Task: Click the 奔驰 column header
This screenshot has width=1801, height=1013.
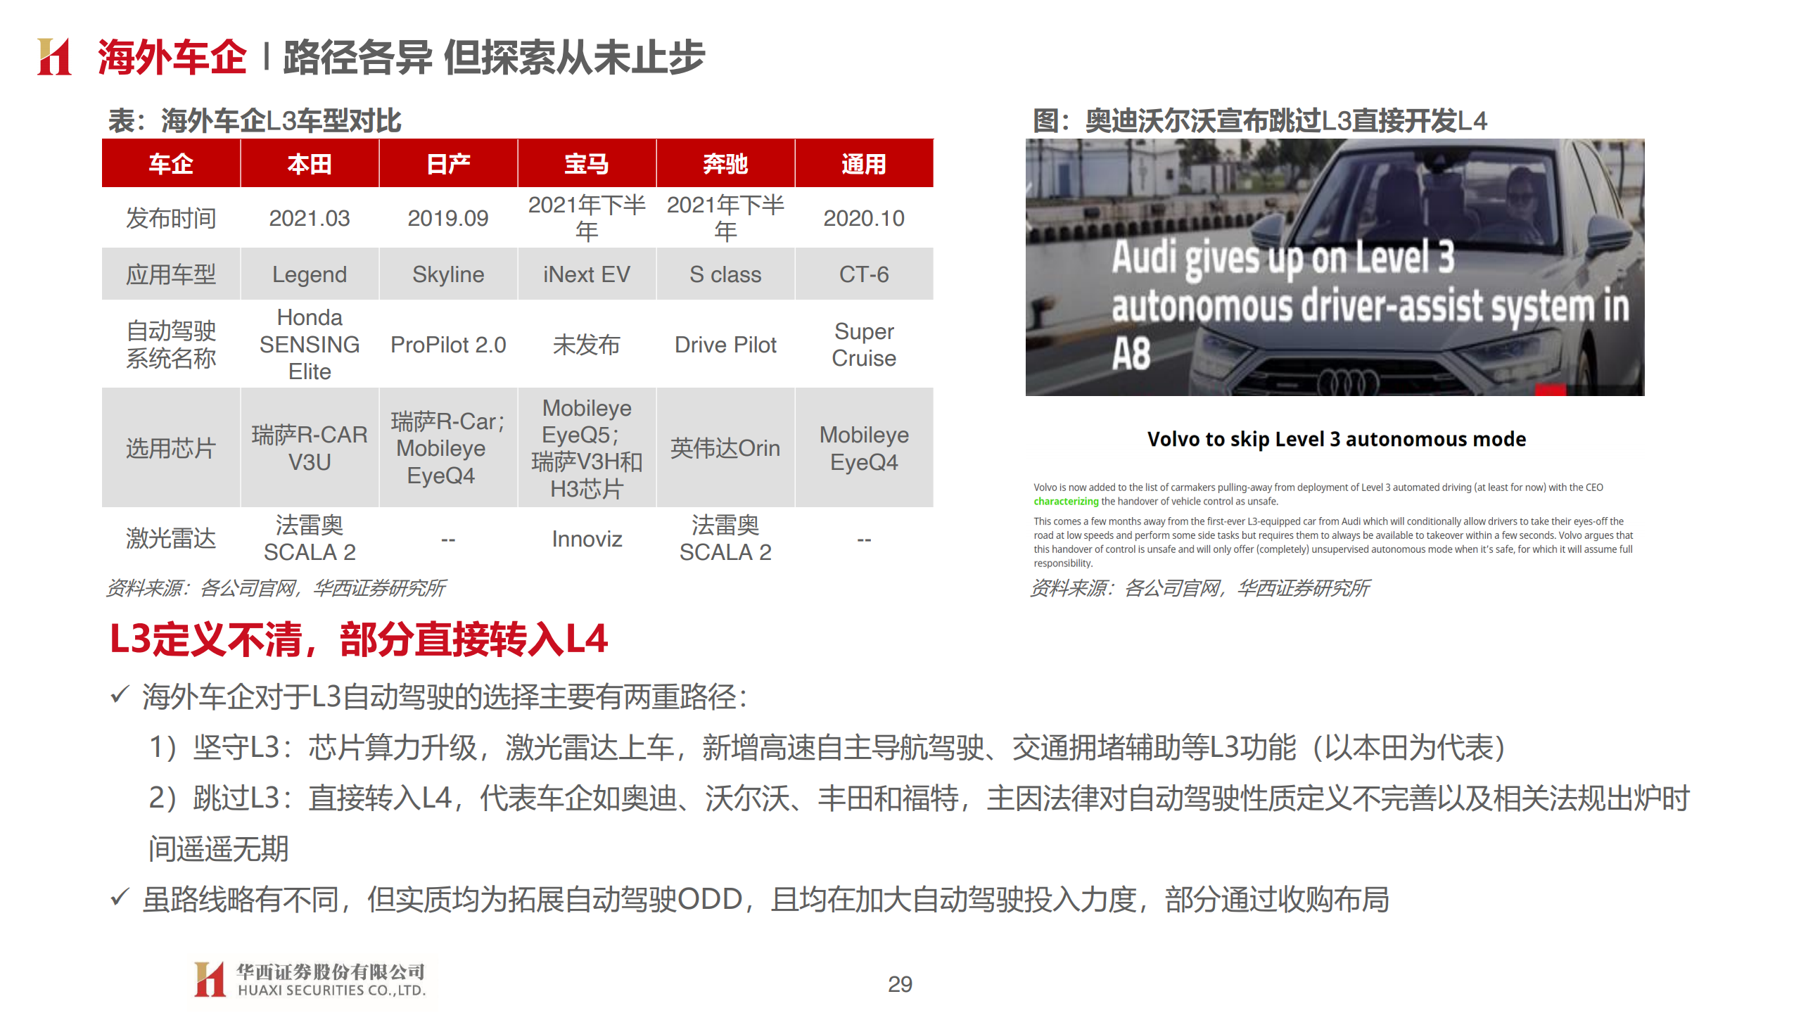Action: 725,163
